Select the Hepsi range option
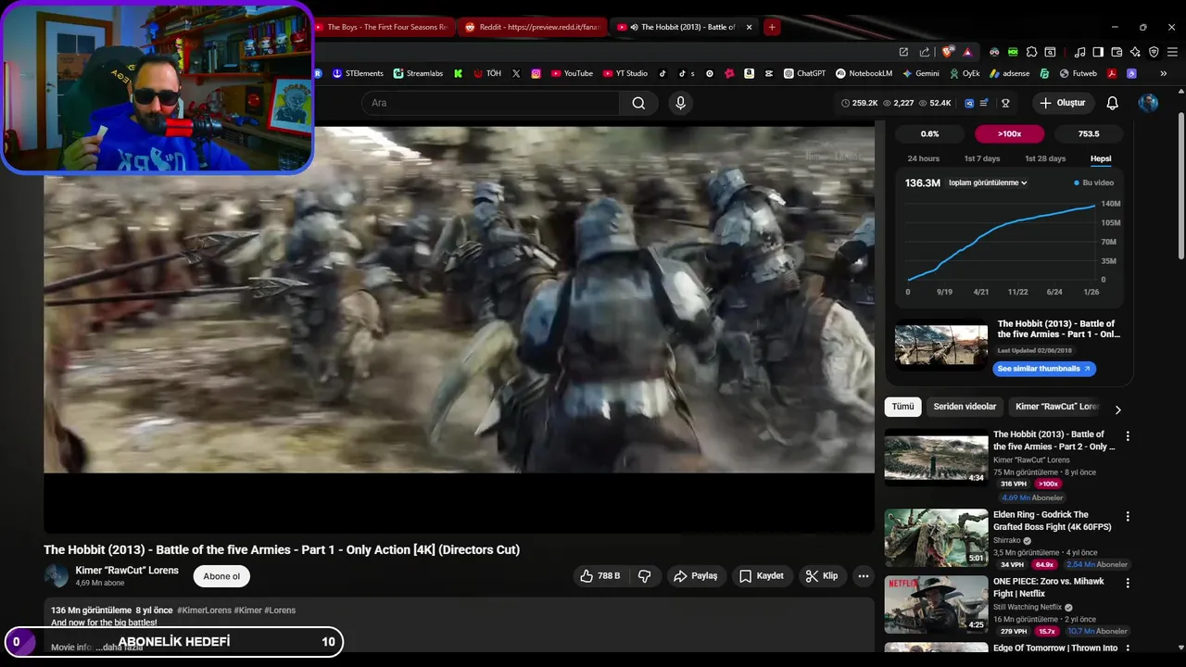This screenshot has height=667, width=1186. point(1101,158)
